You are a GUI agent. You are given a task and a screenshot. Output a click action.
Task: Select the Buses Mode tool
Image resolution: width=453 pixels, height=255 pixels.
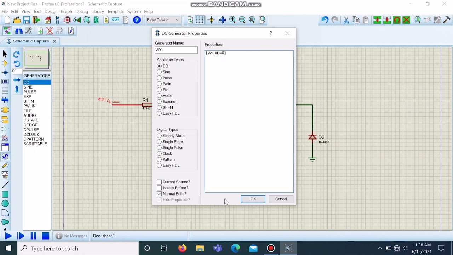(x=5, y=100)
